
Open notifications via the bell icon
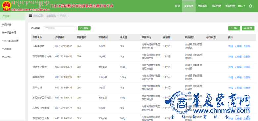point(250,6)
